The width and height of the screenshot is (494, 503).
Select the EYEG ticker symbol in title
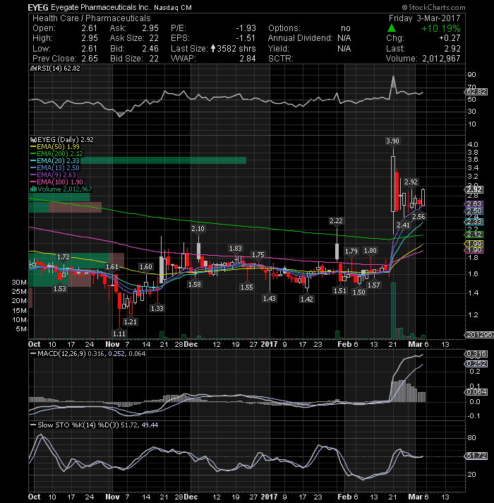tap(38, 7)
